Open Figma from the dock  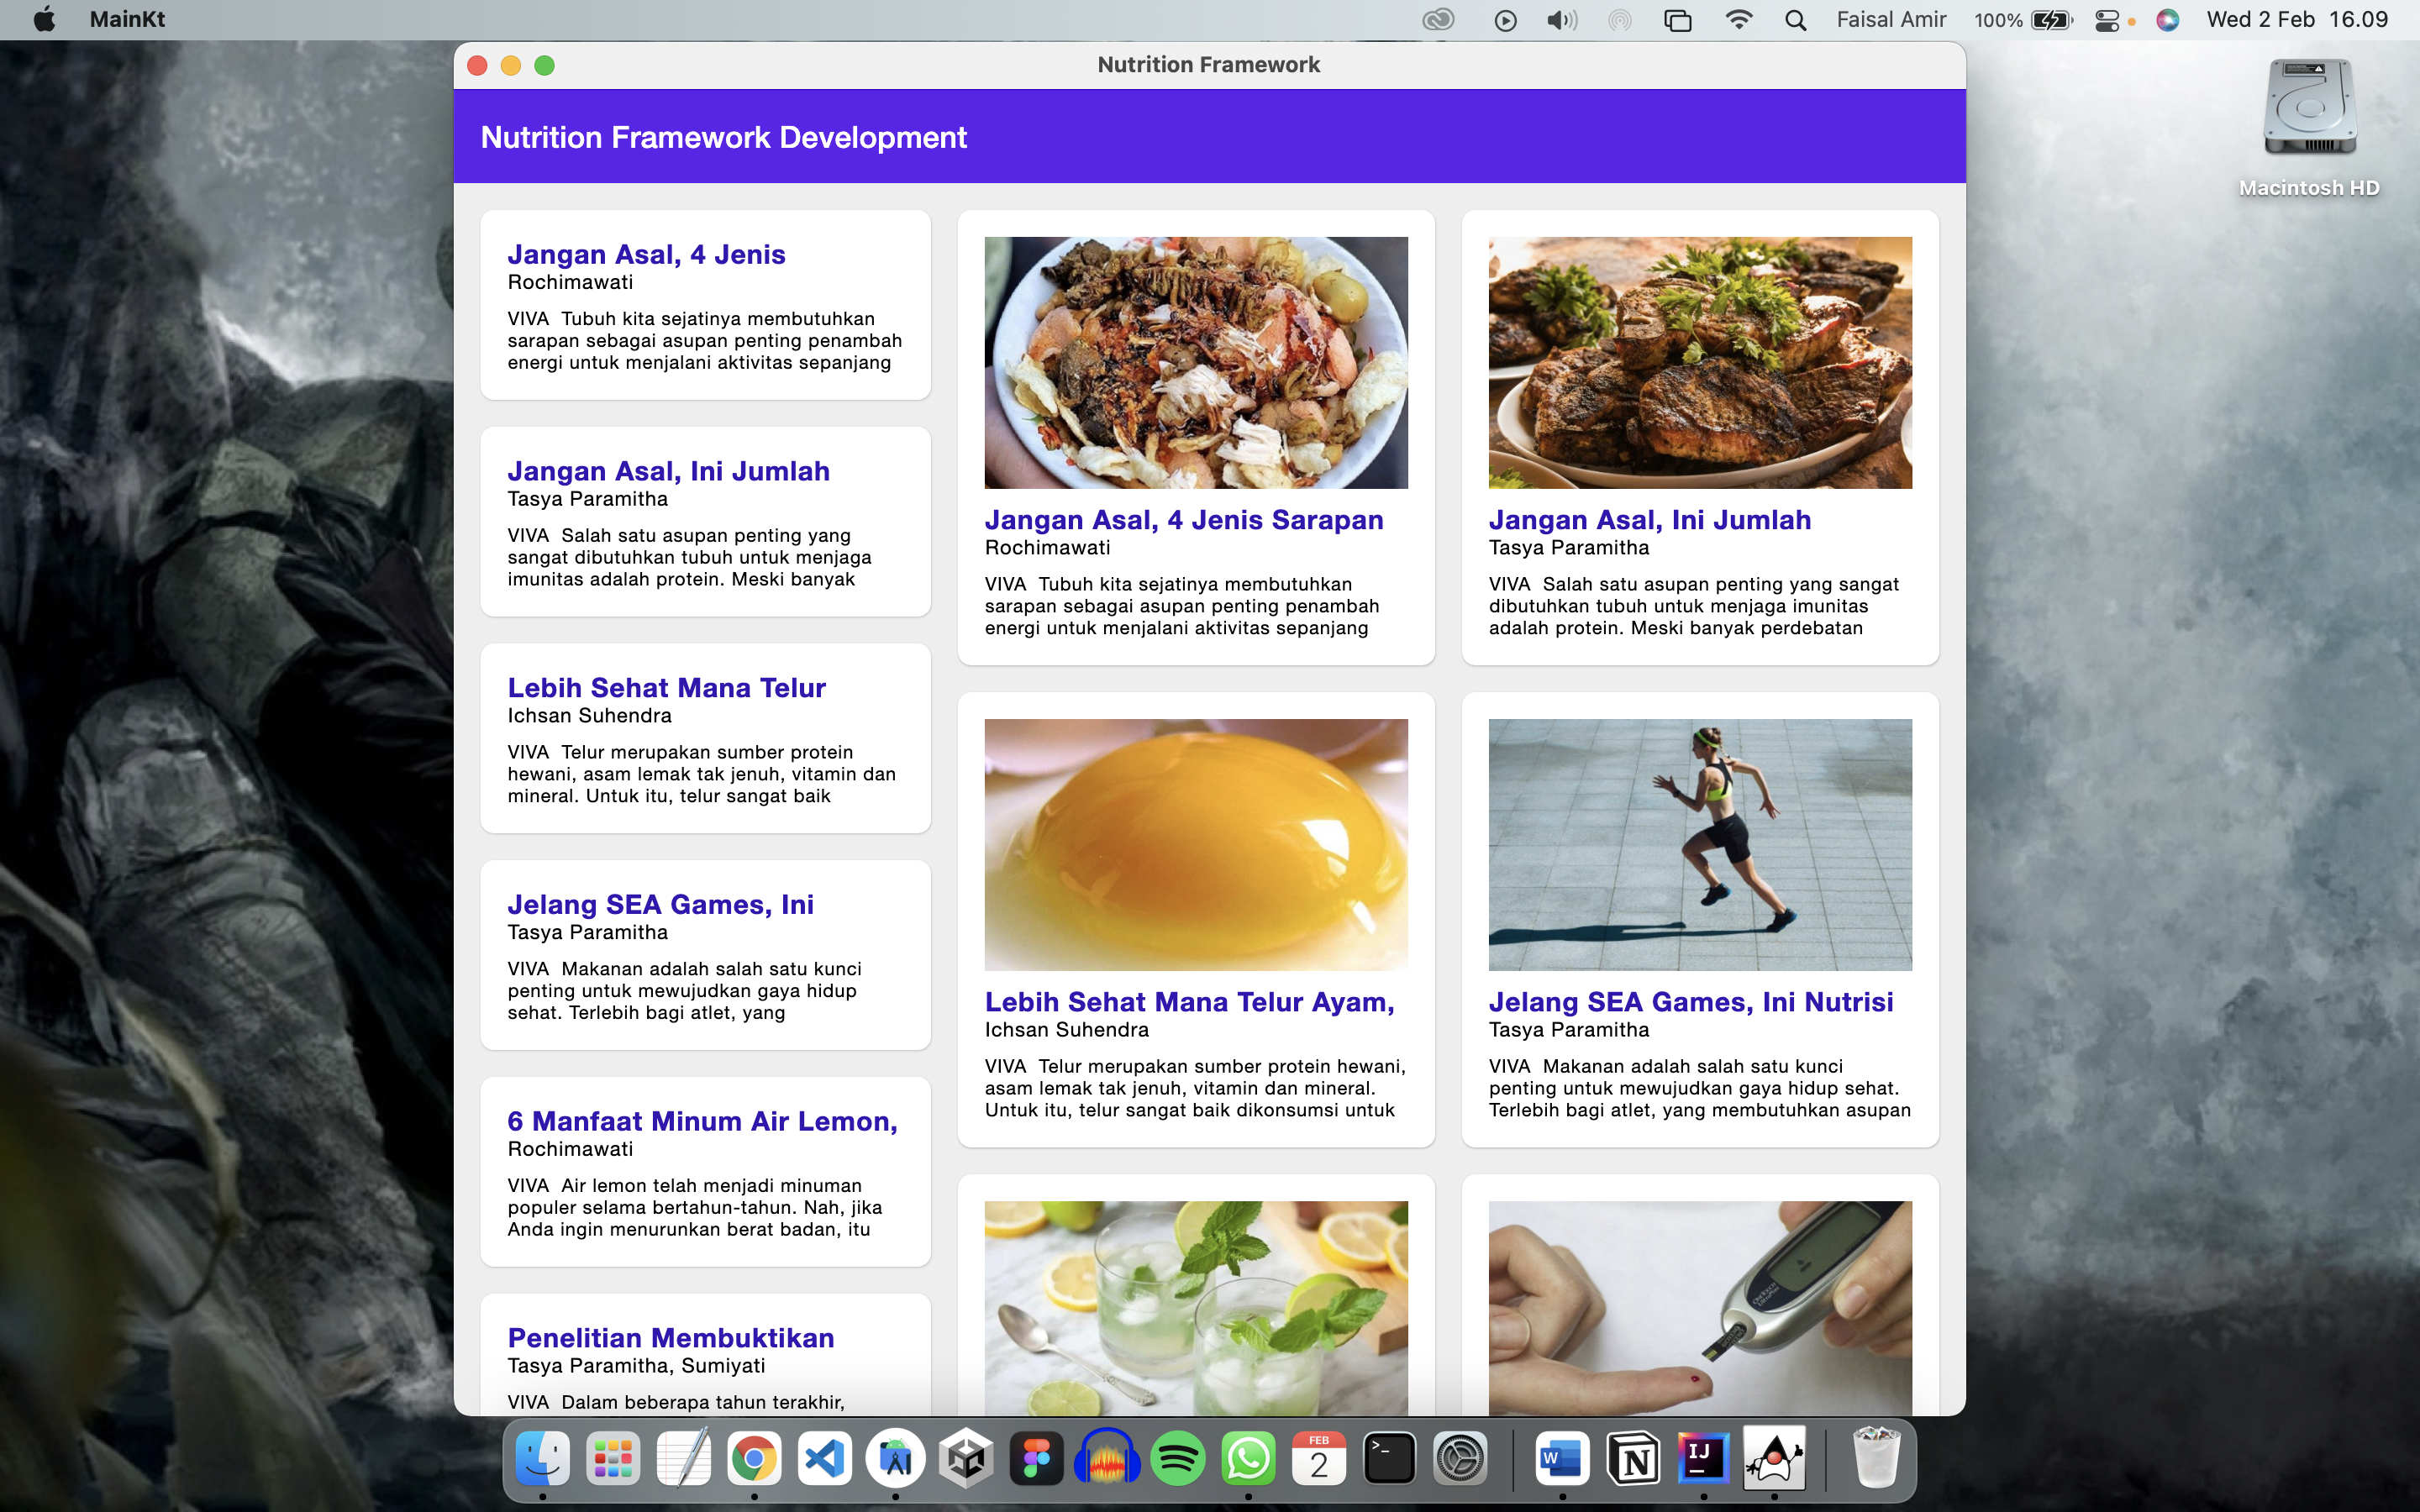[x=1036, y=1459]
